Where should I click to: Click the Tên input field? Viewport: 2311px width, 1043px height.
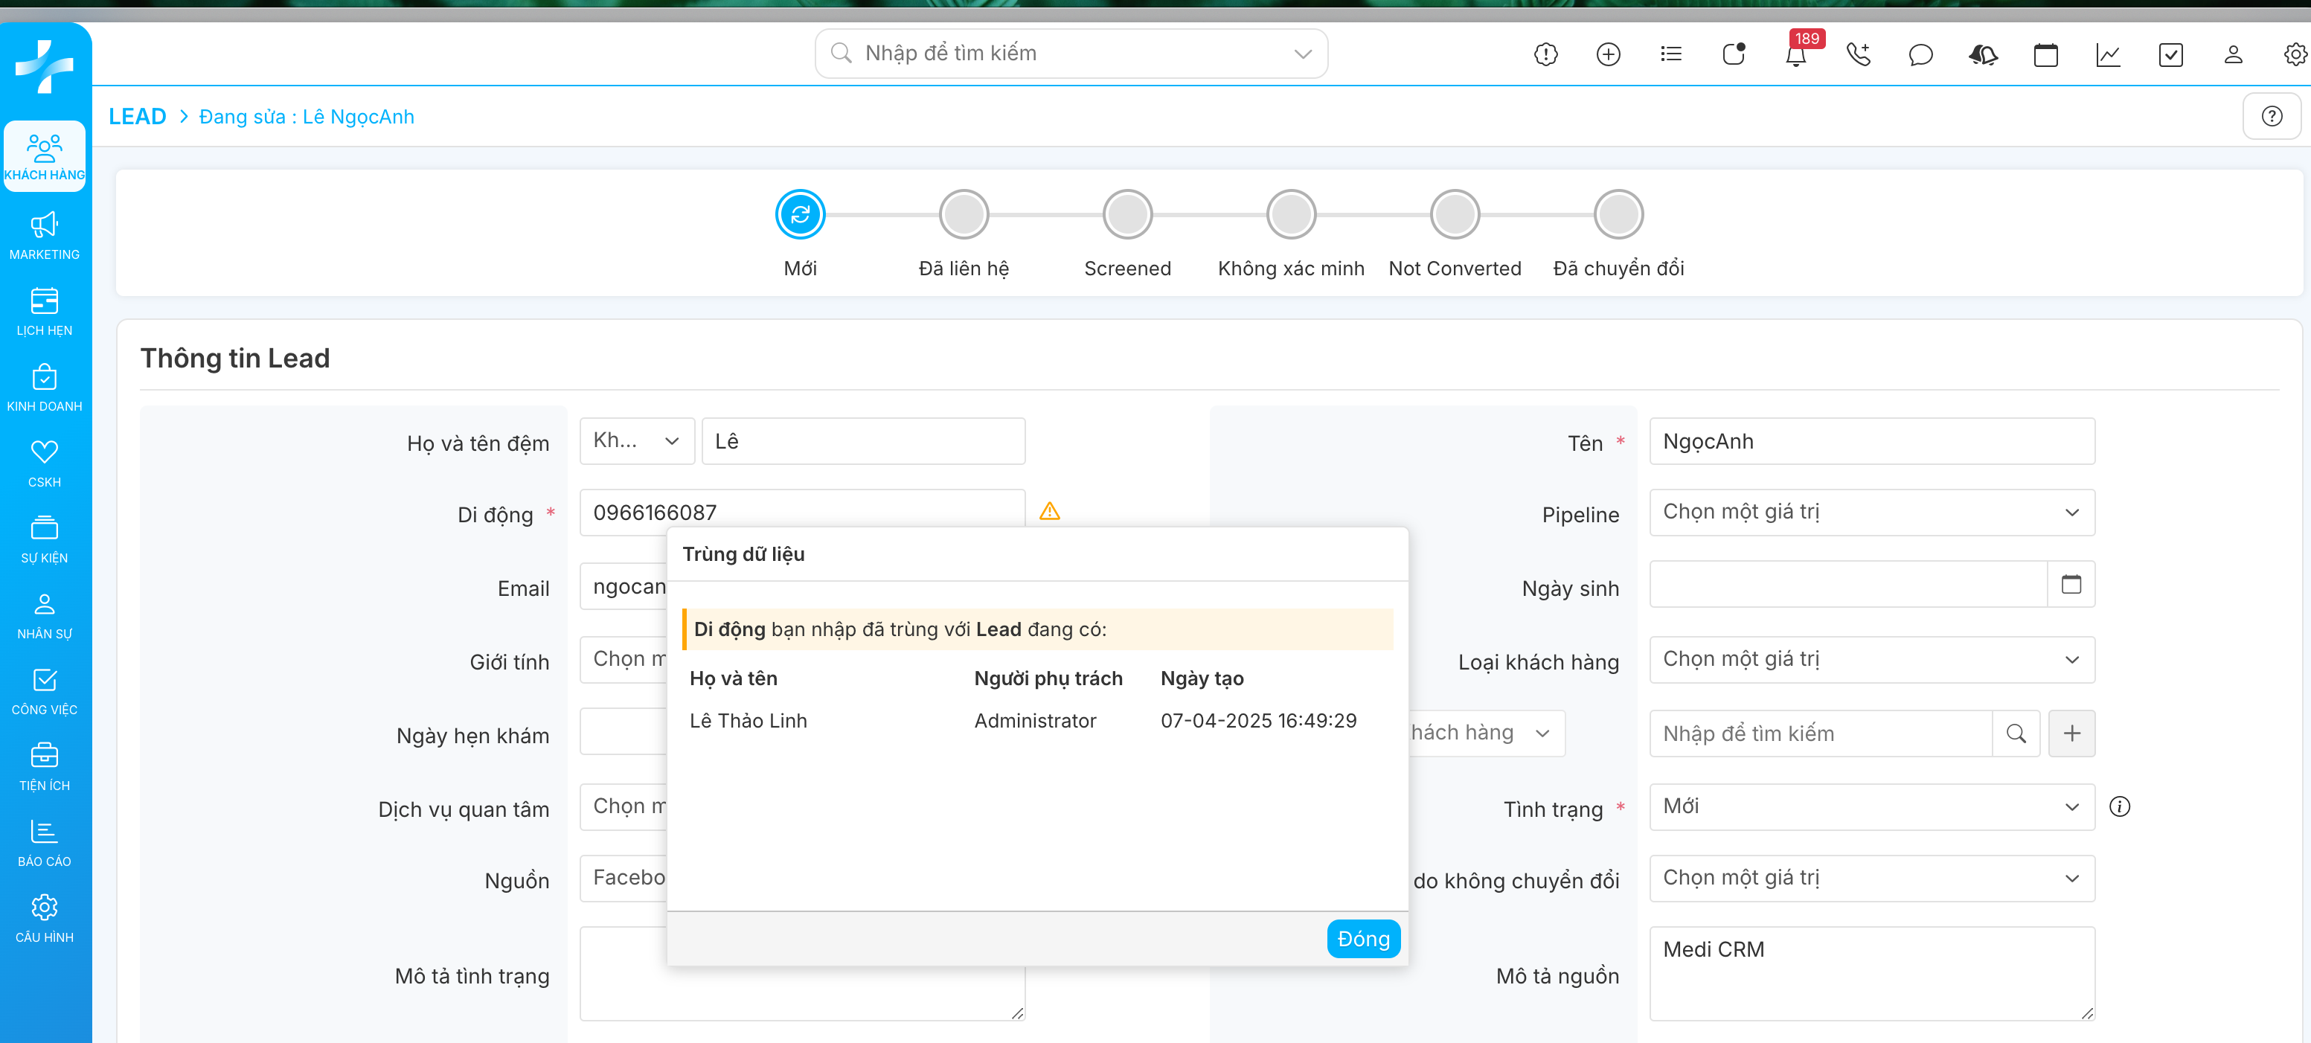click(1871, 441)
